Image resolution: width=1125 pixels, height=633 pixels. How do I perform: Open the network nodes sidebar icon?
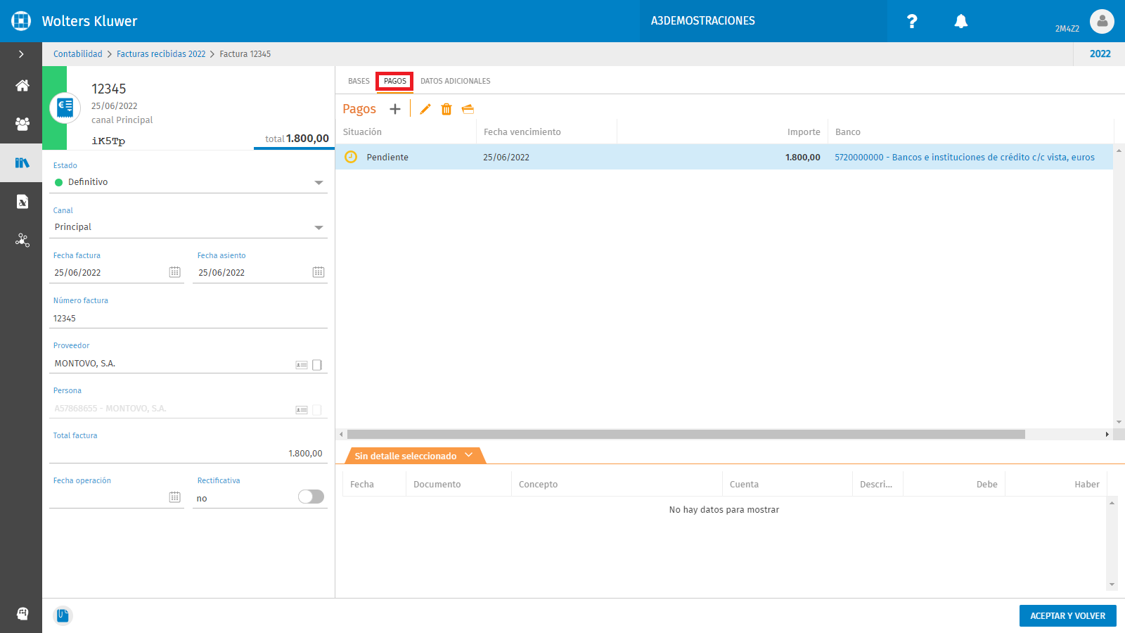(22, 241)
